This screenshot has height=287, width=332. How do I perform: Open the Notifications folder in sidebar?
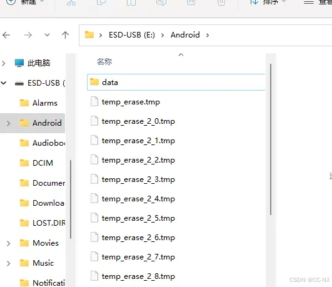tap(43, 283)
